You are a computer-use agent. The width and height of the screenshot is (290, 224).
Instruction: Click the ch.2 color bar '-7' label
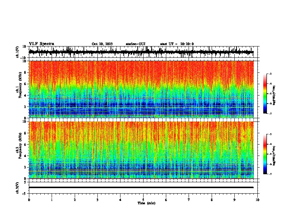click(270, 174)
